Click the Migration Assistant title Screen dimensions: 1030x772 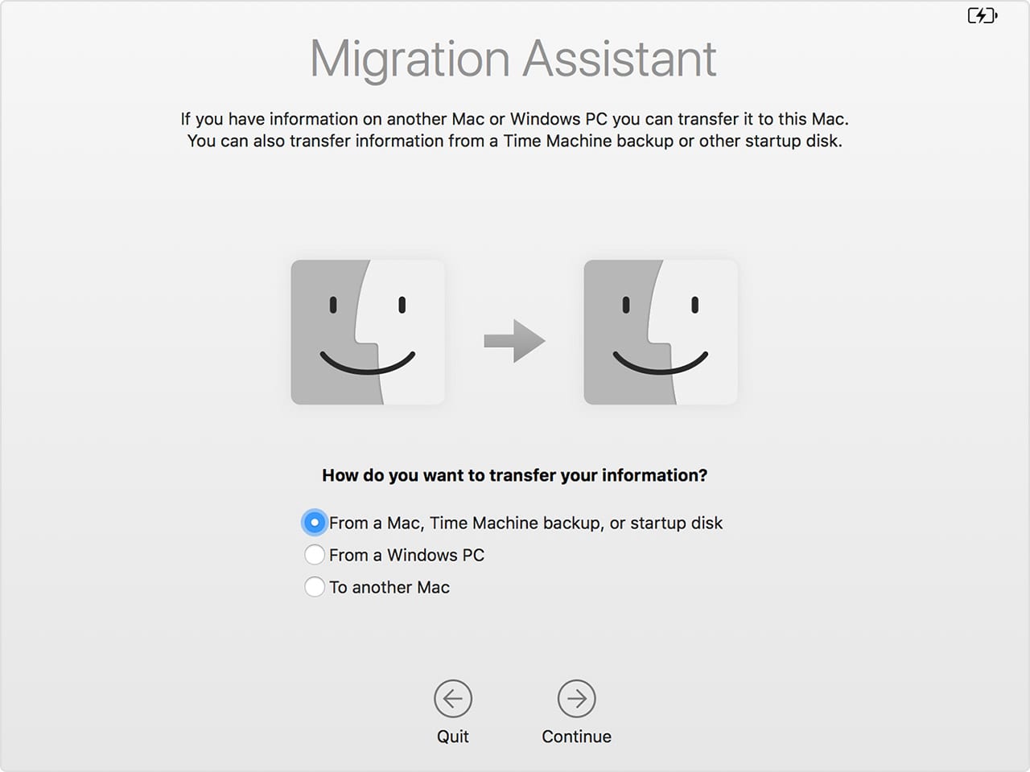pyautogui.click(x=513, y=58)
